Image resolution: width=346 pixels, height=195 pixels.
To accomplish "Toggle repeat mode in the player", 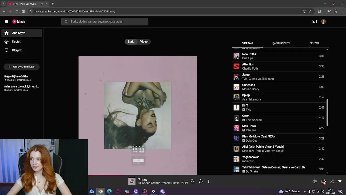I will 323,181.
